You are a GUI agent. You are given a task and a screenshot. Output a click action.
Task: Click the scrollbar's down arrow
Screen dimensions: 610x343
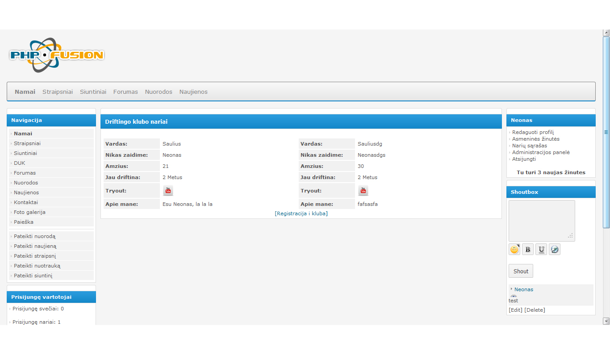point(606,321)
